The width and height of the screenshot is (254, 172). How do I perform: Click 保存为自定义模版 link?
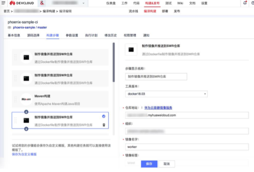tap(24, 154)
